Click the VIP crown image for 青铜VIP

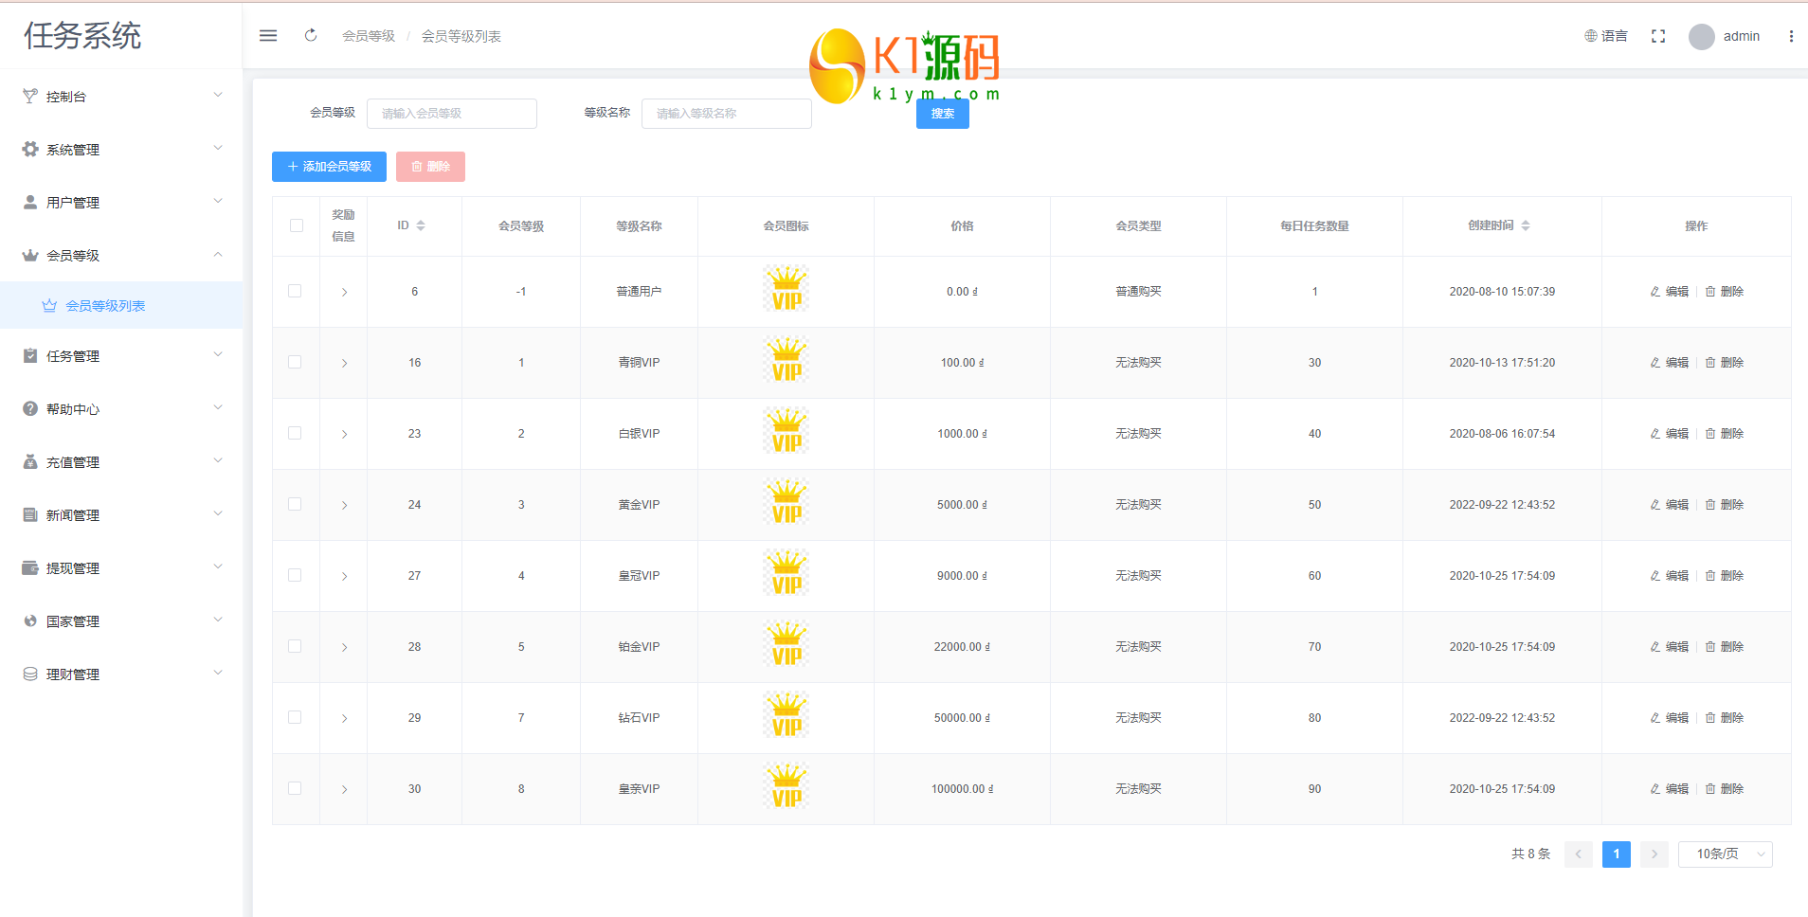click(786, 362)
